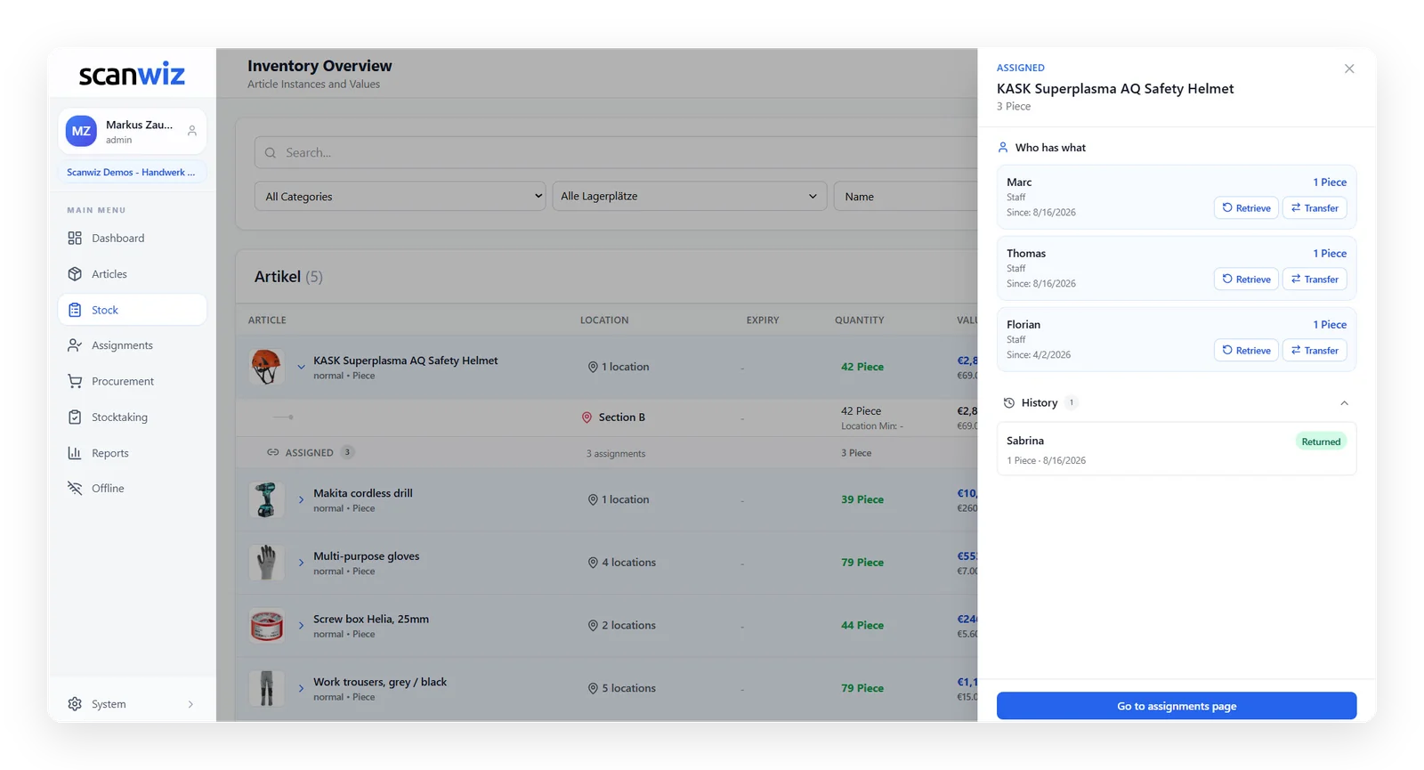Viewport: 1424px width, 770px height.
Task: Click the Articles box icon
Action: pos(75,274)
